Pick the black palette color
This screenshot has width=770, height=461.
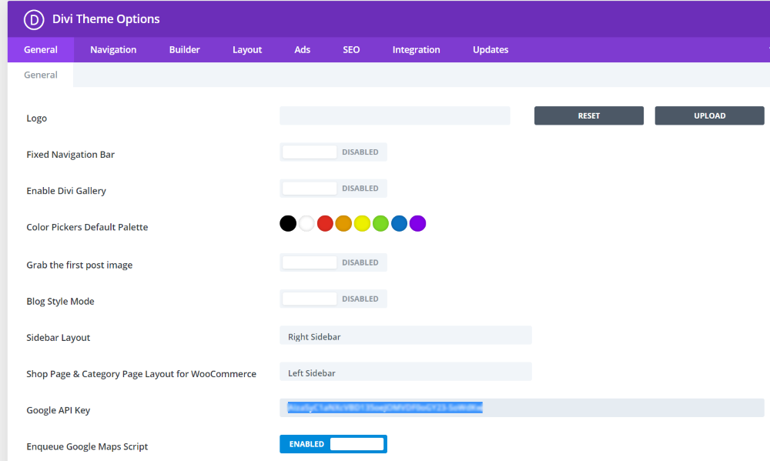click(x=288, y=223)
